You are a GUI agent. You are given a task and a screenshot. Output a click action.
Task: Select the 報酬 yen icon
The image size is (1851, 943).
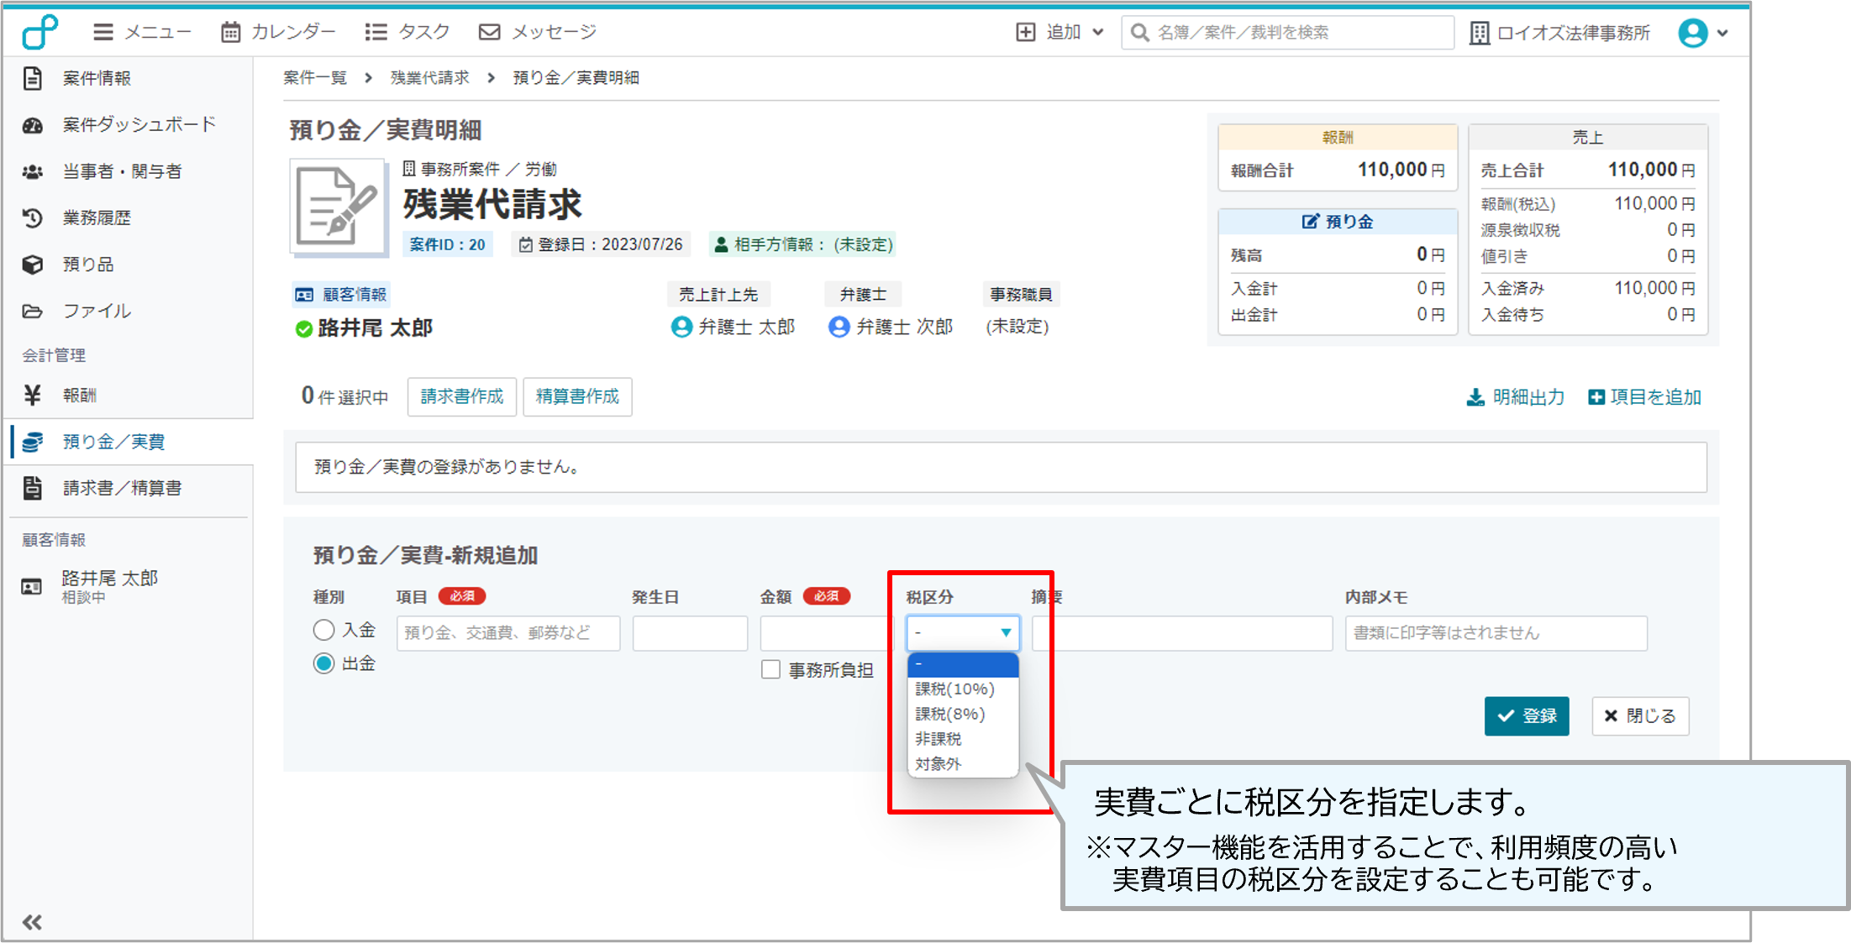32,395
